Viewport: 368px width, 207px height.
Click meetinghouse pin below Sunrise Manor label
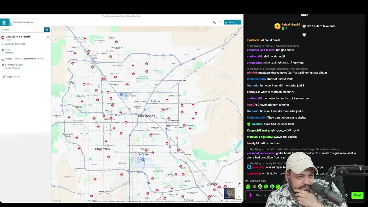point(167,100)
